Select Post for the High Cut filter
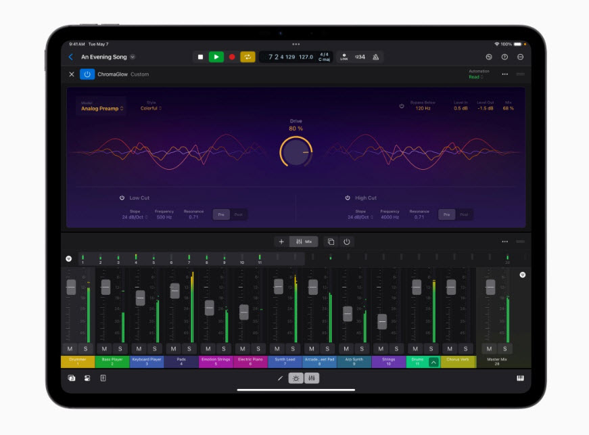The image size is (589, 435). [464, 214]
